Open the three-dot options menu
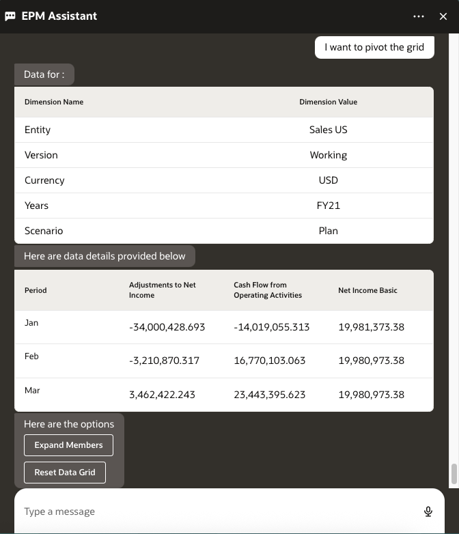The width and height of the screenshot is (459, 534). click(x=419, y=16)
